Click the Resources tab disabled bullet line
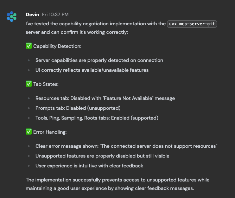 click(x=105, y=98)
